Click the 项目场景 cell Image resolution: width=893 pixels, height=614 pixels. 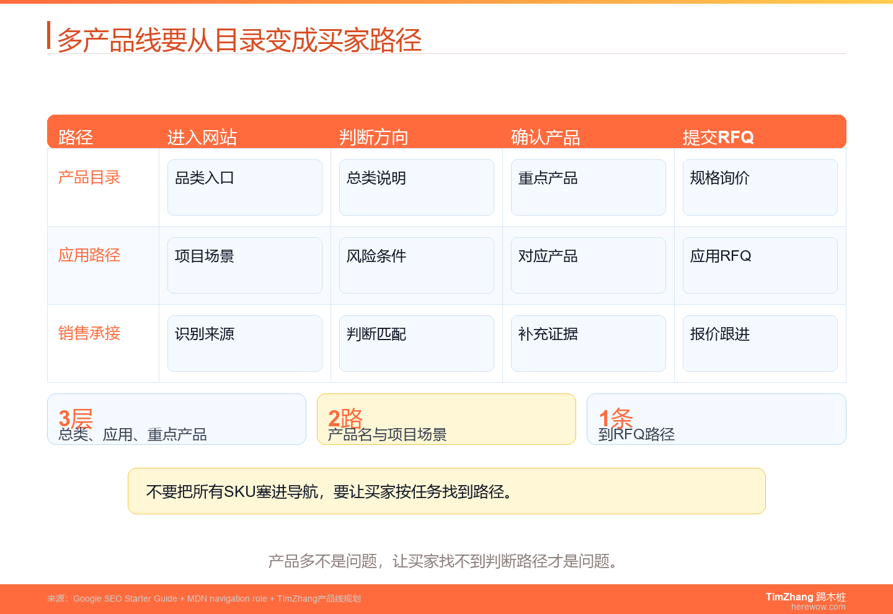click(245, 266)
